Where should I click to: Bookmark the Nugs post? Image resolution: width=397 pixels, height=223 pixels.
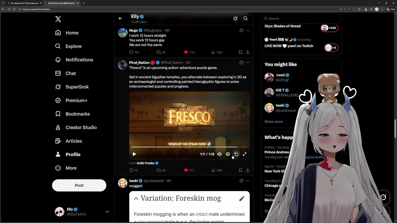[240, 52]
